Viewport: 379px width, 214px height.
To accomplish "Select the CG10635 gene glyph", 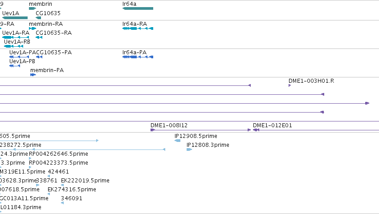I will pos(38,18).
